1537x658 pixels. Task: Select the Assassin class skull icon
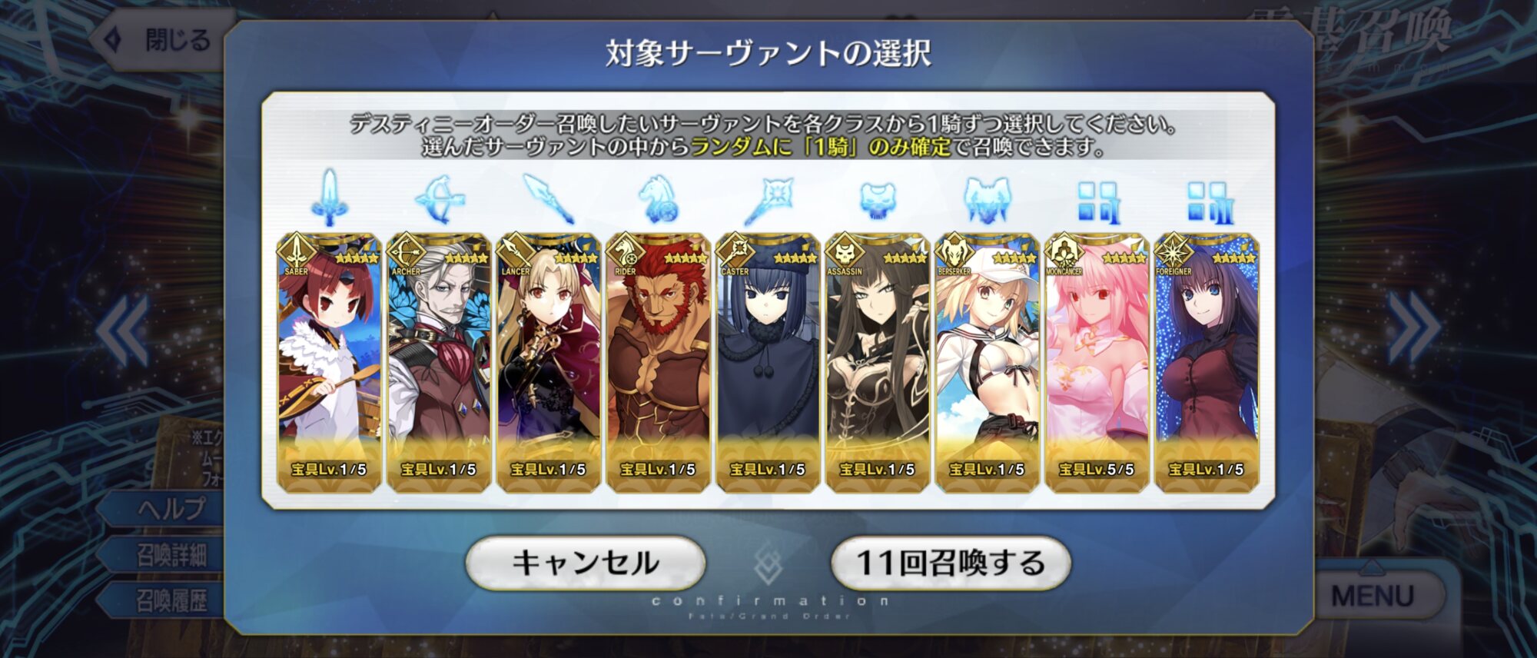click(878, 201)
